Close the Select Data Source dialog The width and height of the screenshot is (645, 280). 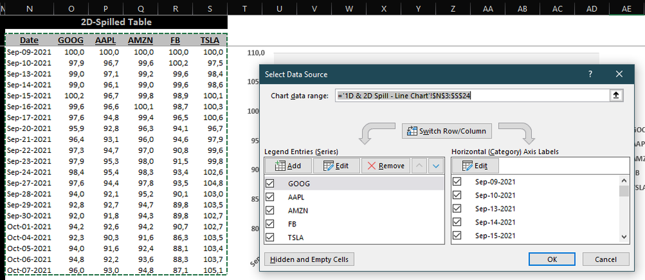pos(619,74)
